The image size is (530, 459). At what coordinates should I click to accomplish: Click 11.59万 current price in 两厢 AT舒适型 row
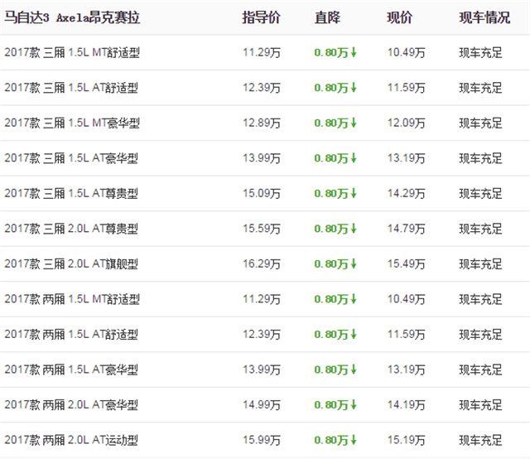[x=407, y=334]
